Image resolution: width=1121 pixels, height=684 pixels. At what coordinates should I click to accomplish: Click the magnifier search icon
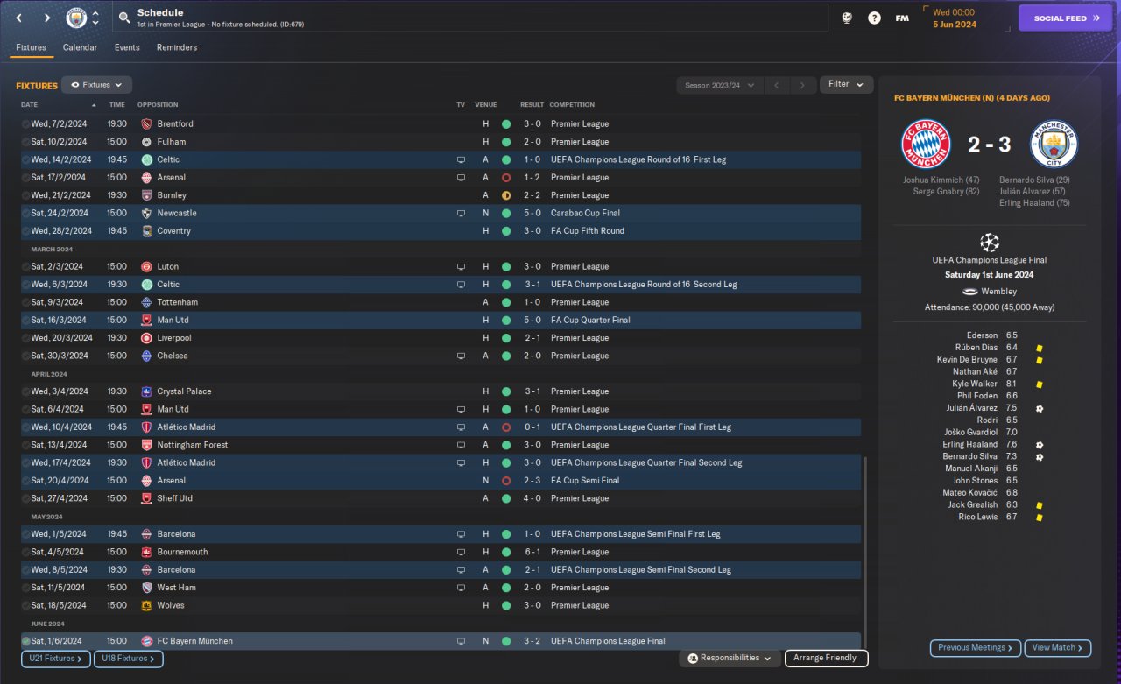pyautogui.click(x=124, y=18)
